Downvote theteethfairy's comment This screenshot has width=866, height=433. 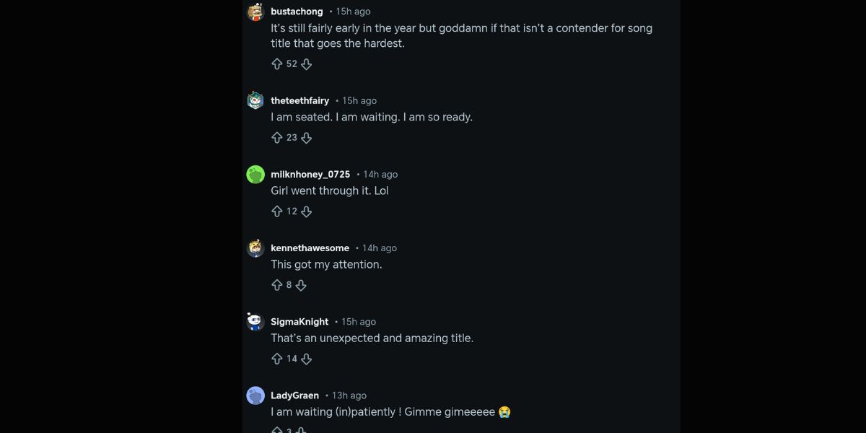(306, 138)
